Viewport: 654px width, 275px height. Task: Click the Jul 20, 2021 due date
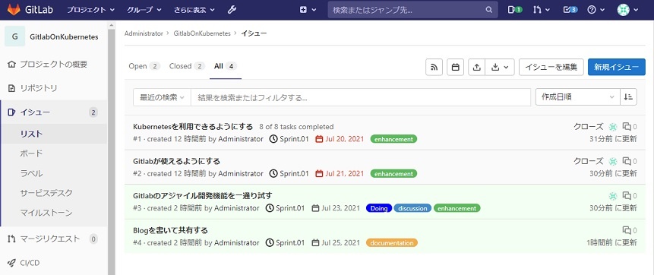pos(340,139)
